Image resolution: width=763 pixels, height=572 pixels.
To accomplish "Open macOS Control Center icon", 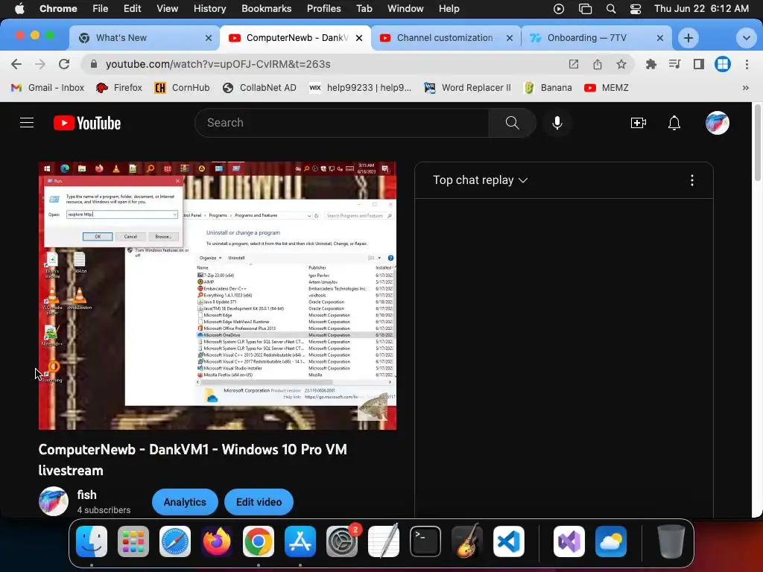I will [x=636, y=9].
